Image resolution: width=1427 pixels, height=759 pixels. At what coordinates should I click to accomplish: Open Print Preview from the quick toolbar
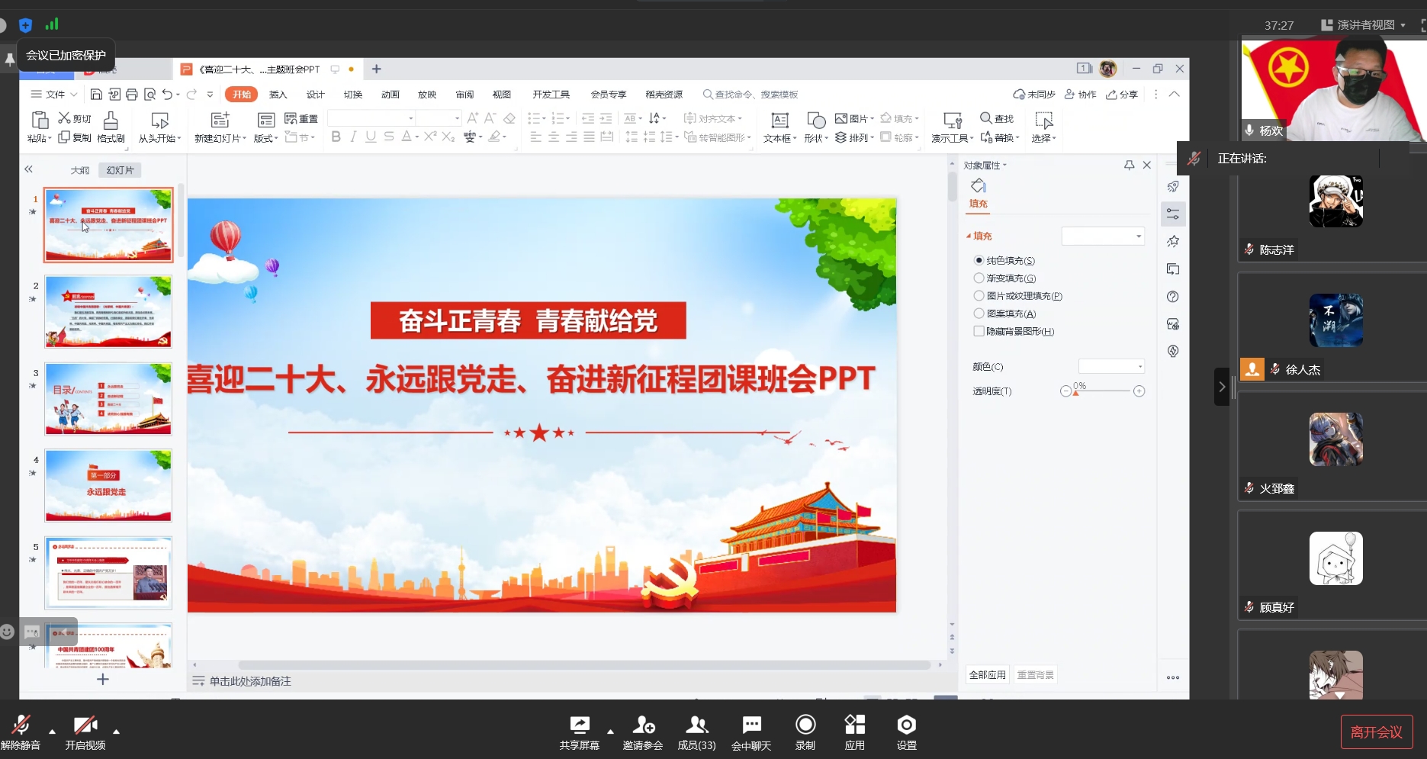[149, 95]
